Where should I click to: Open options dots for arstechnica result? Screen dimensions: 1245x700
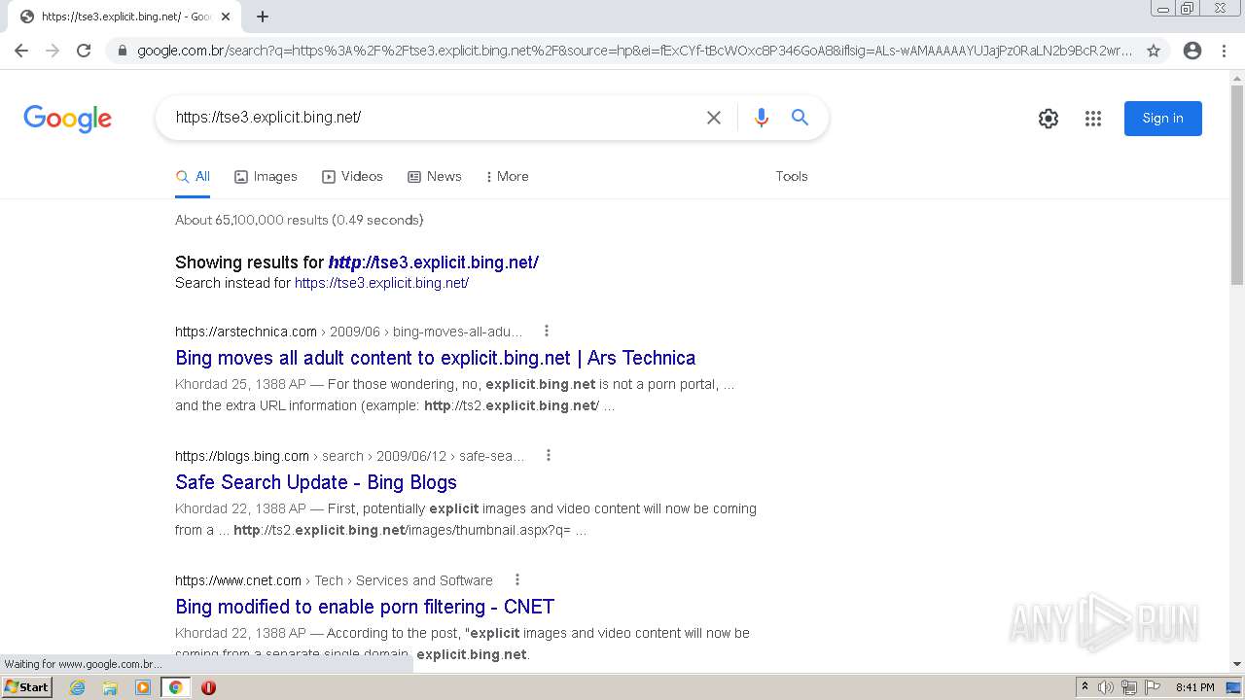pos(547,331)
